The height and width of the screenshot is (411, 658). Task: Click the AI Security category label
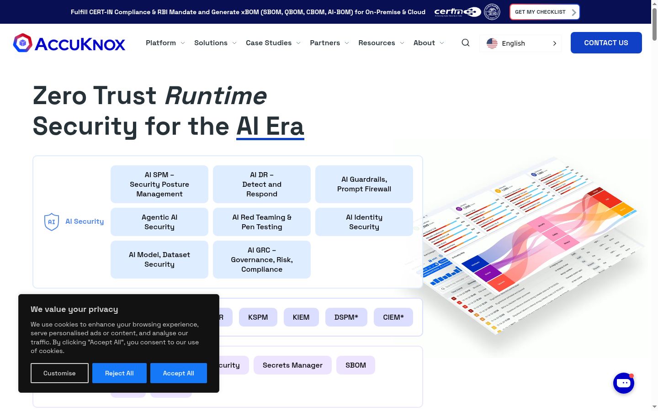85,221
